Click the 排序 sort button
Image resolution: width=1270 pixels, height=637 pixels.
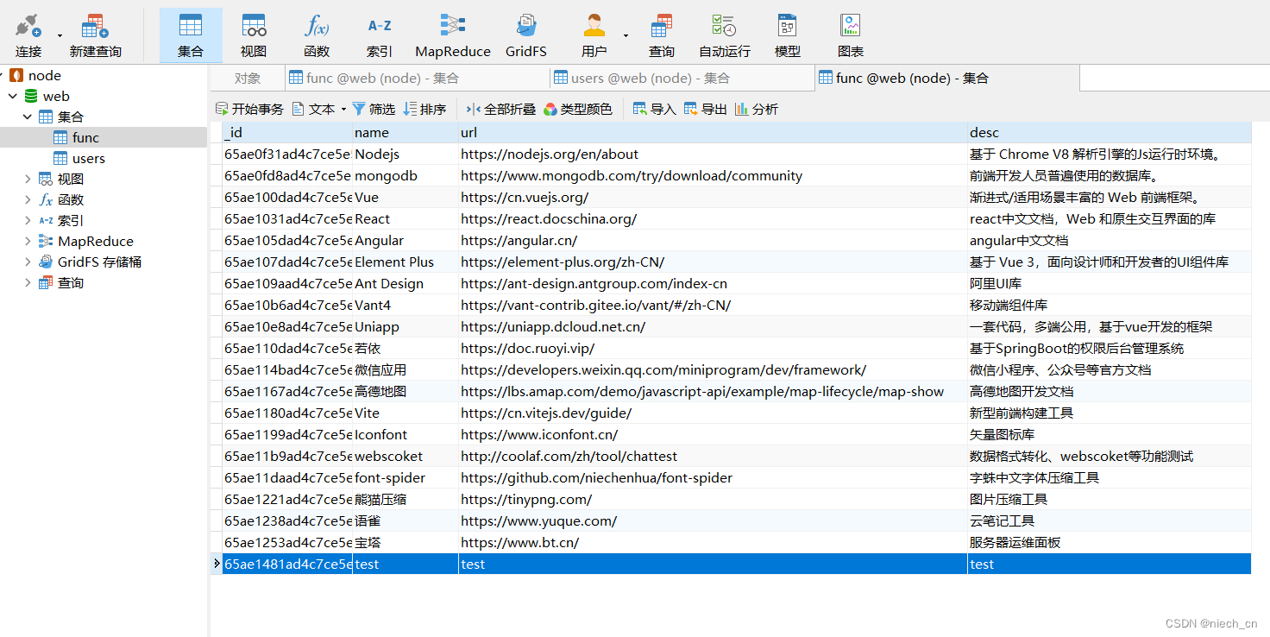424,109
